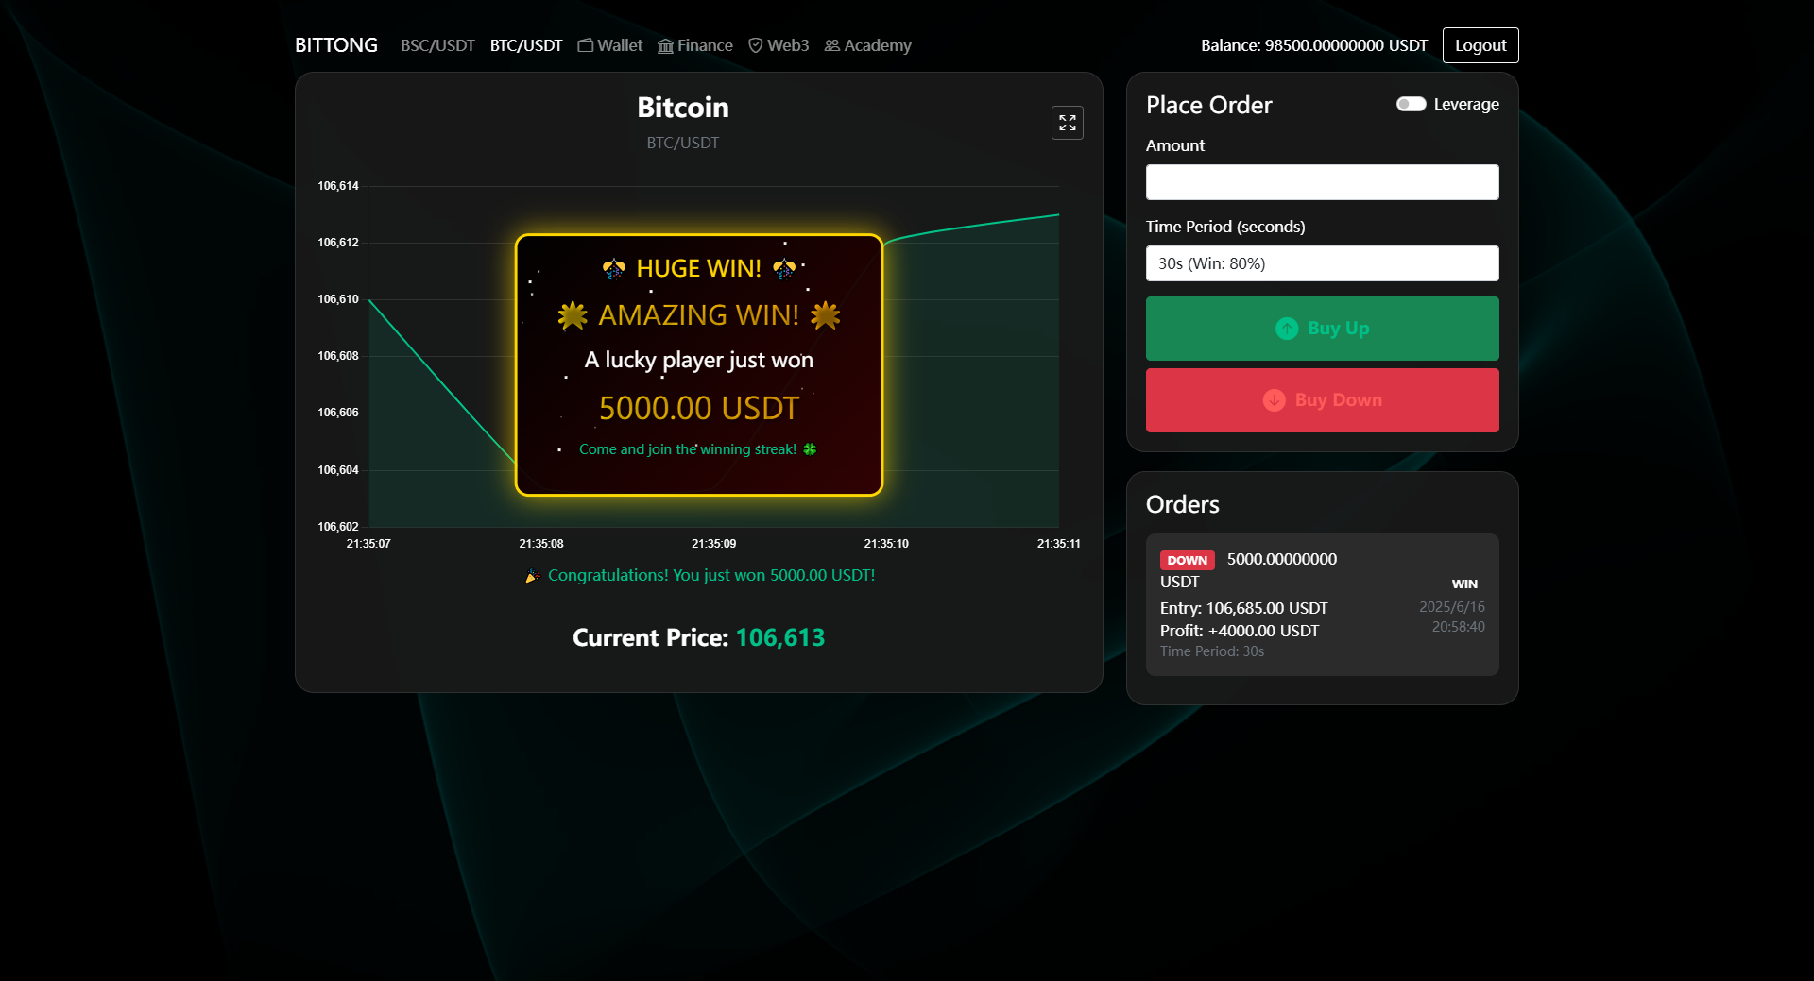Click the DOWN badge on the order
This screenshot has height=981, width=1814.
(x=1187, y=560)
